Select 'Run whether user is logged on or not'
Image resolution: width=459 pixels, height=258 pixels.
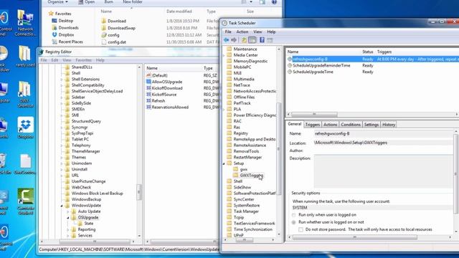(293, 222)
